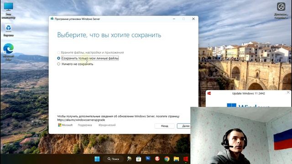Close the Update Windows 11 24H2 window
This screenshot has height=164, width=292.
pos(288,92)
